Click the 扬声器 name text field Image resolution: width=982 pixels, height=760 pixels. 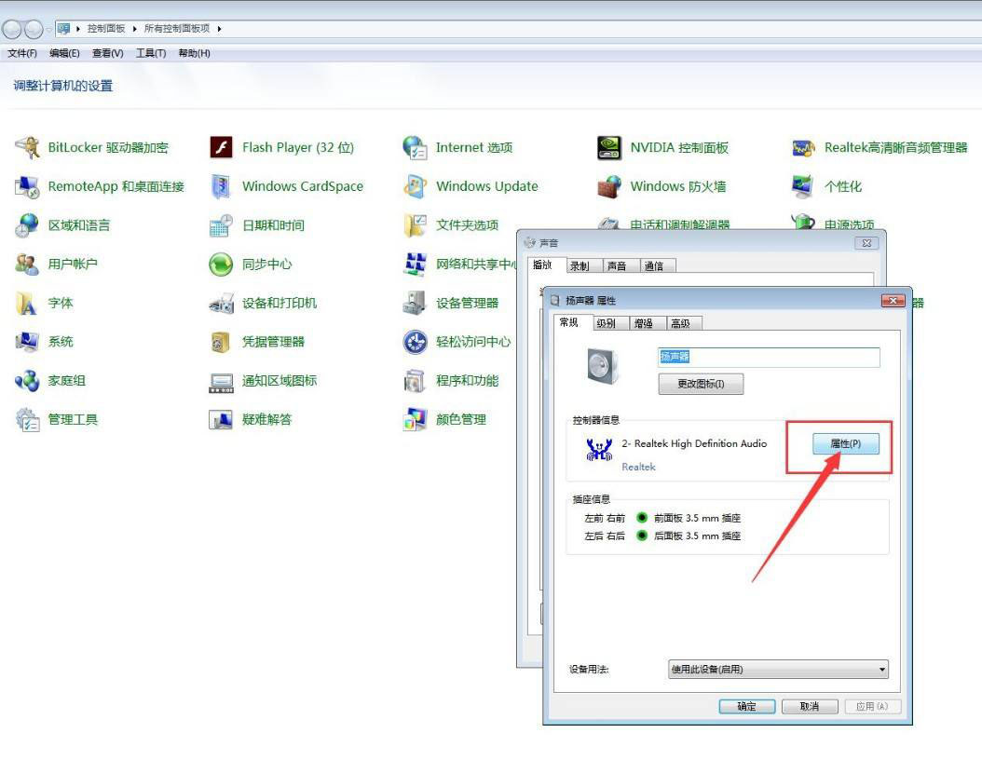pos(769,357)
